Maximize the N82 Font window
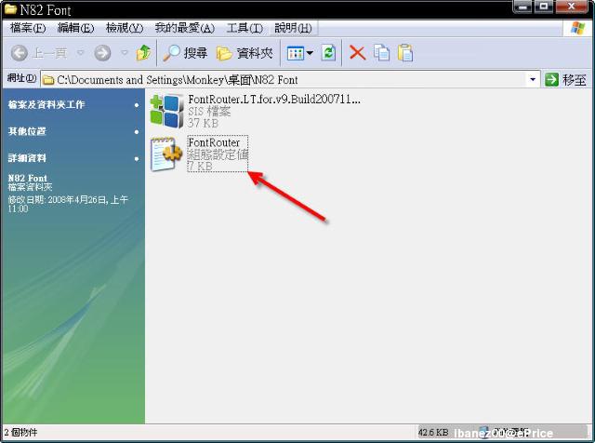 pyautogui.click(x=544, y=7)
